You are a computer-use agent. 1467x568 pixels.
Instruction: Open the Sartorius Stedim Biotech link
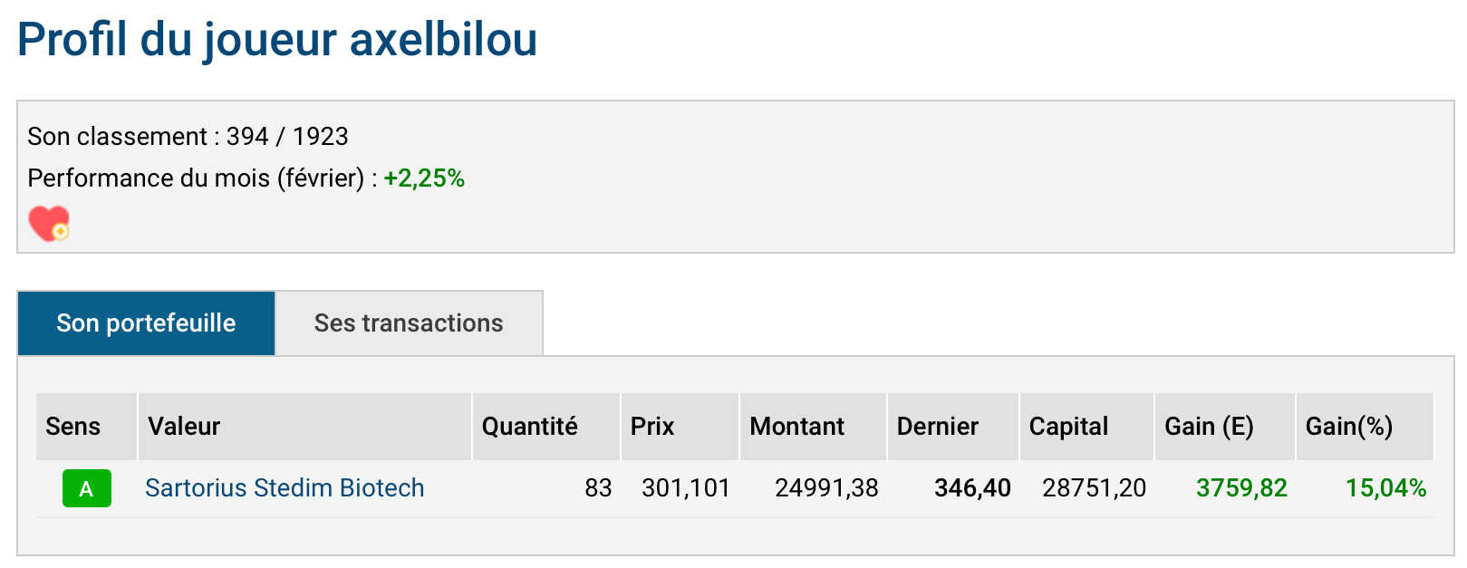[285, 488]
